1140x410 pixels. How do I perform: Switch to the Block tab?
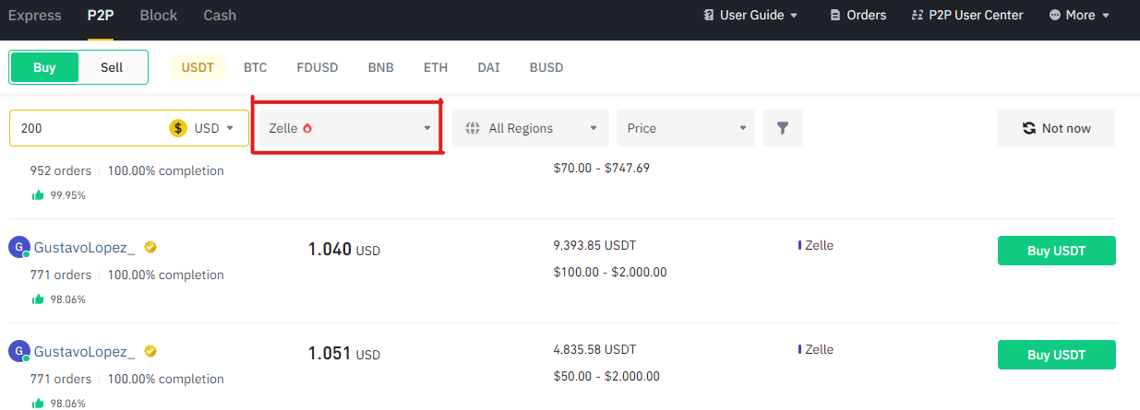pos(159,16)
